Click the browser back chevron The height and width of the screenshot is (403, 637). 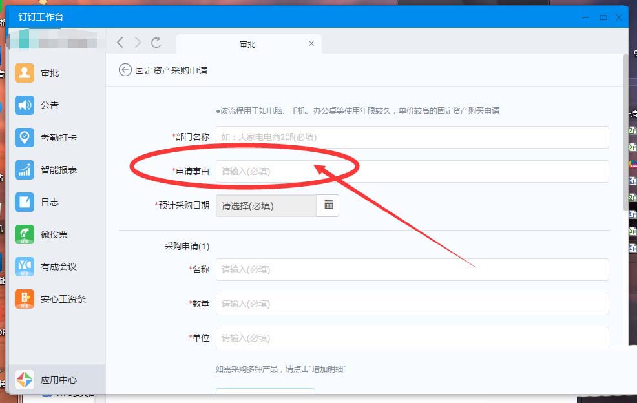click(x=120, y=42)
